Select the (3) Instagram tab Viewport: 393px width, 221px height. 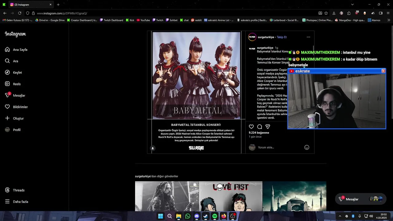[30, 5]
